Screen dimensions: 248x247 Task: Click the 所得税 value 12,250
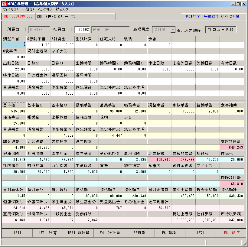coord(208,160)
